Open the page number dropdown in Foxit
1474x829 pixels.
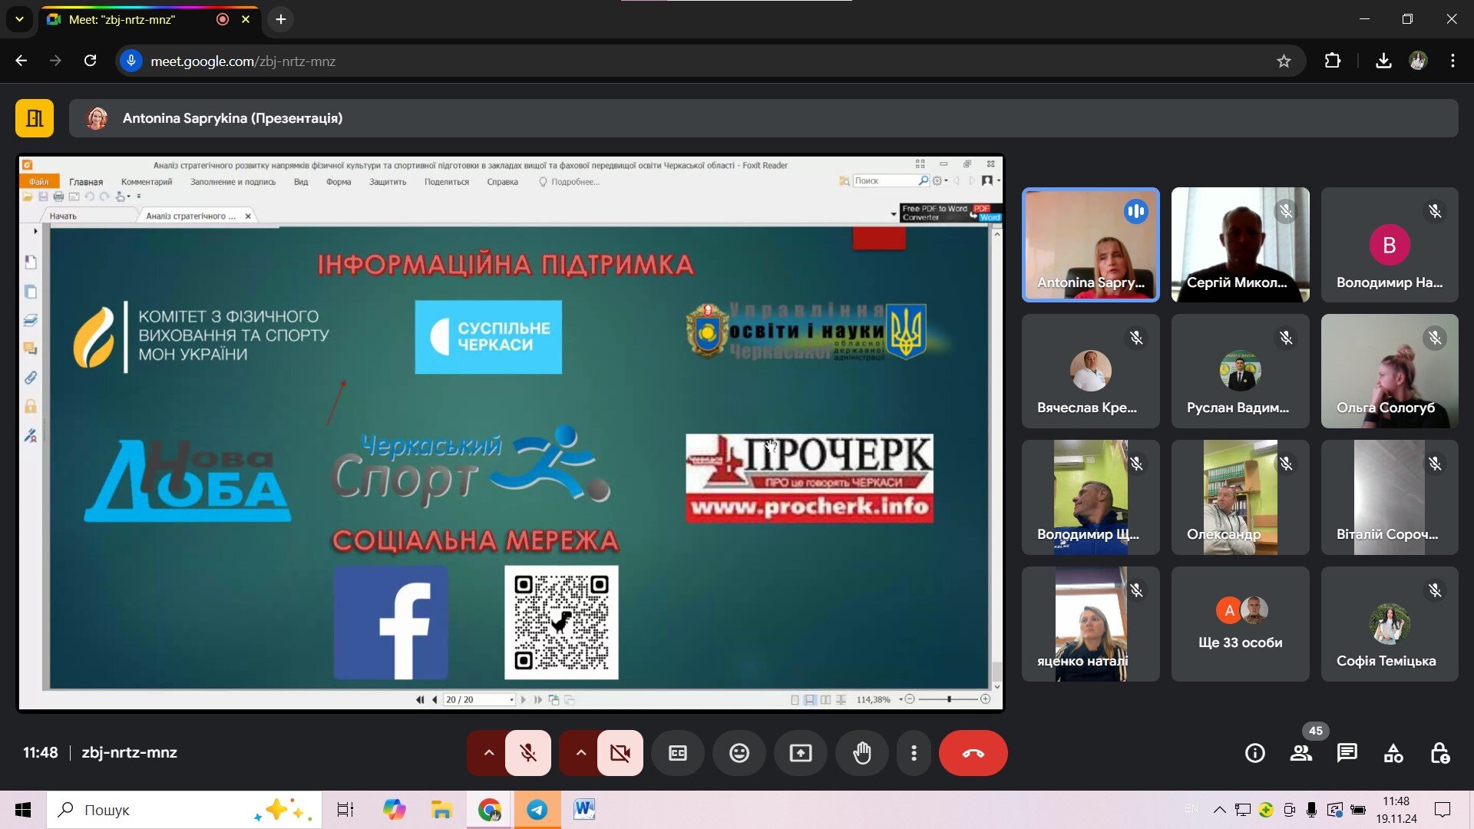coord(511,700)
